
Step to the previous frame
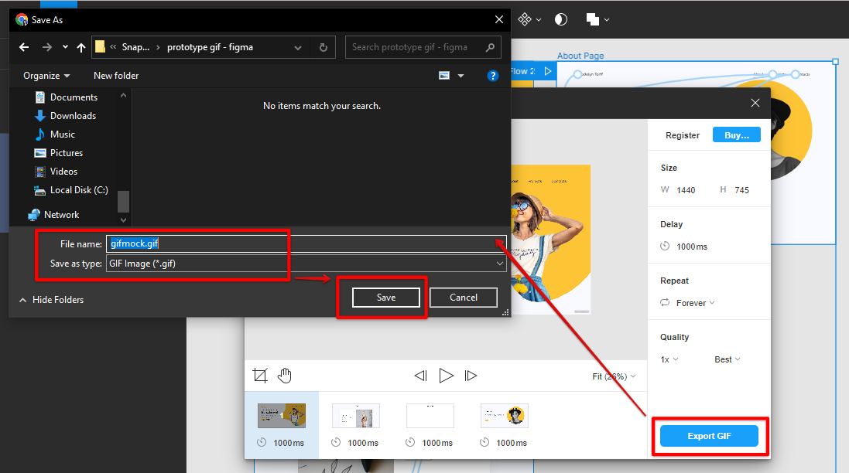click(420, 376)
